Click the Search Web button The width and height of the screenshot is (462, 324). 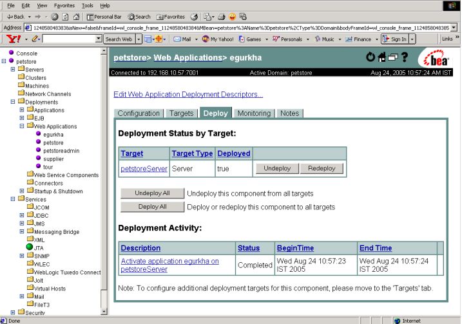119,39
